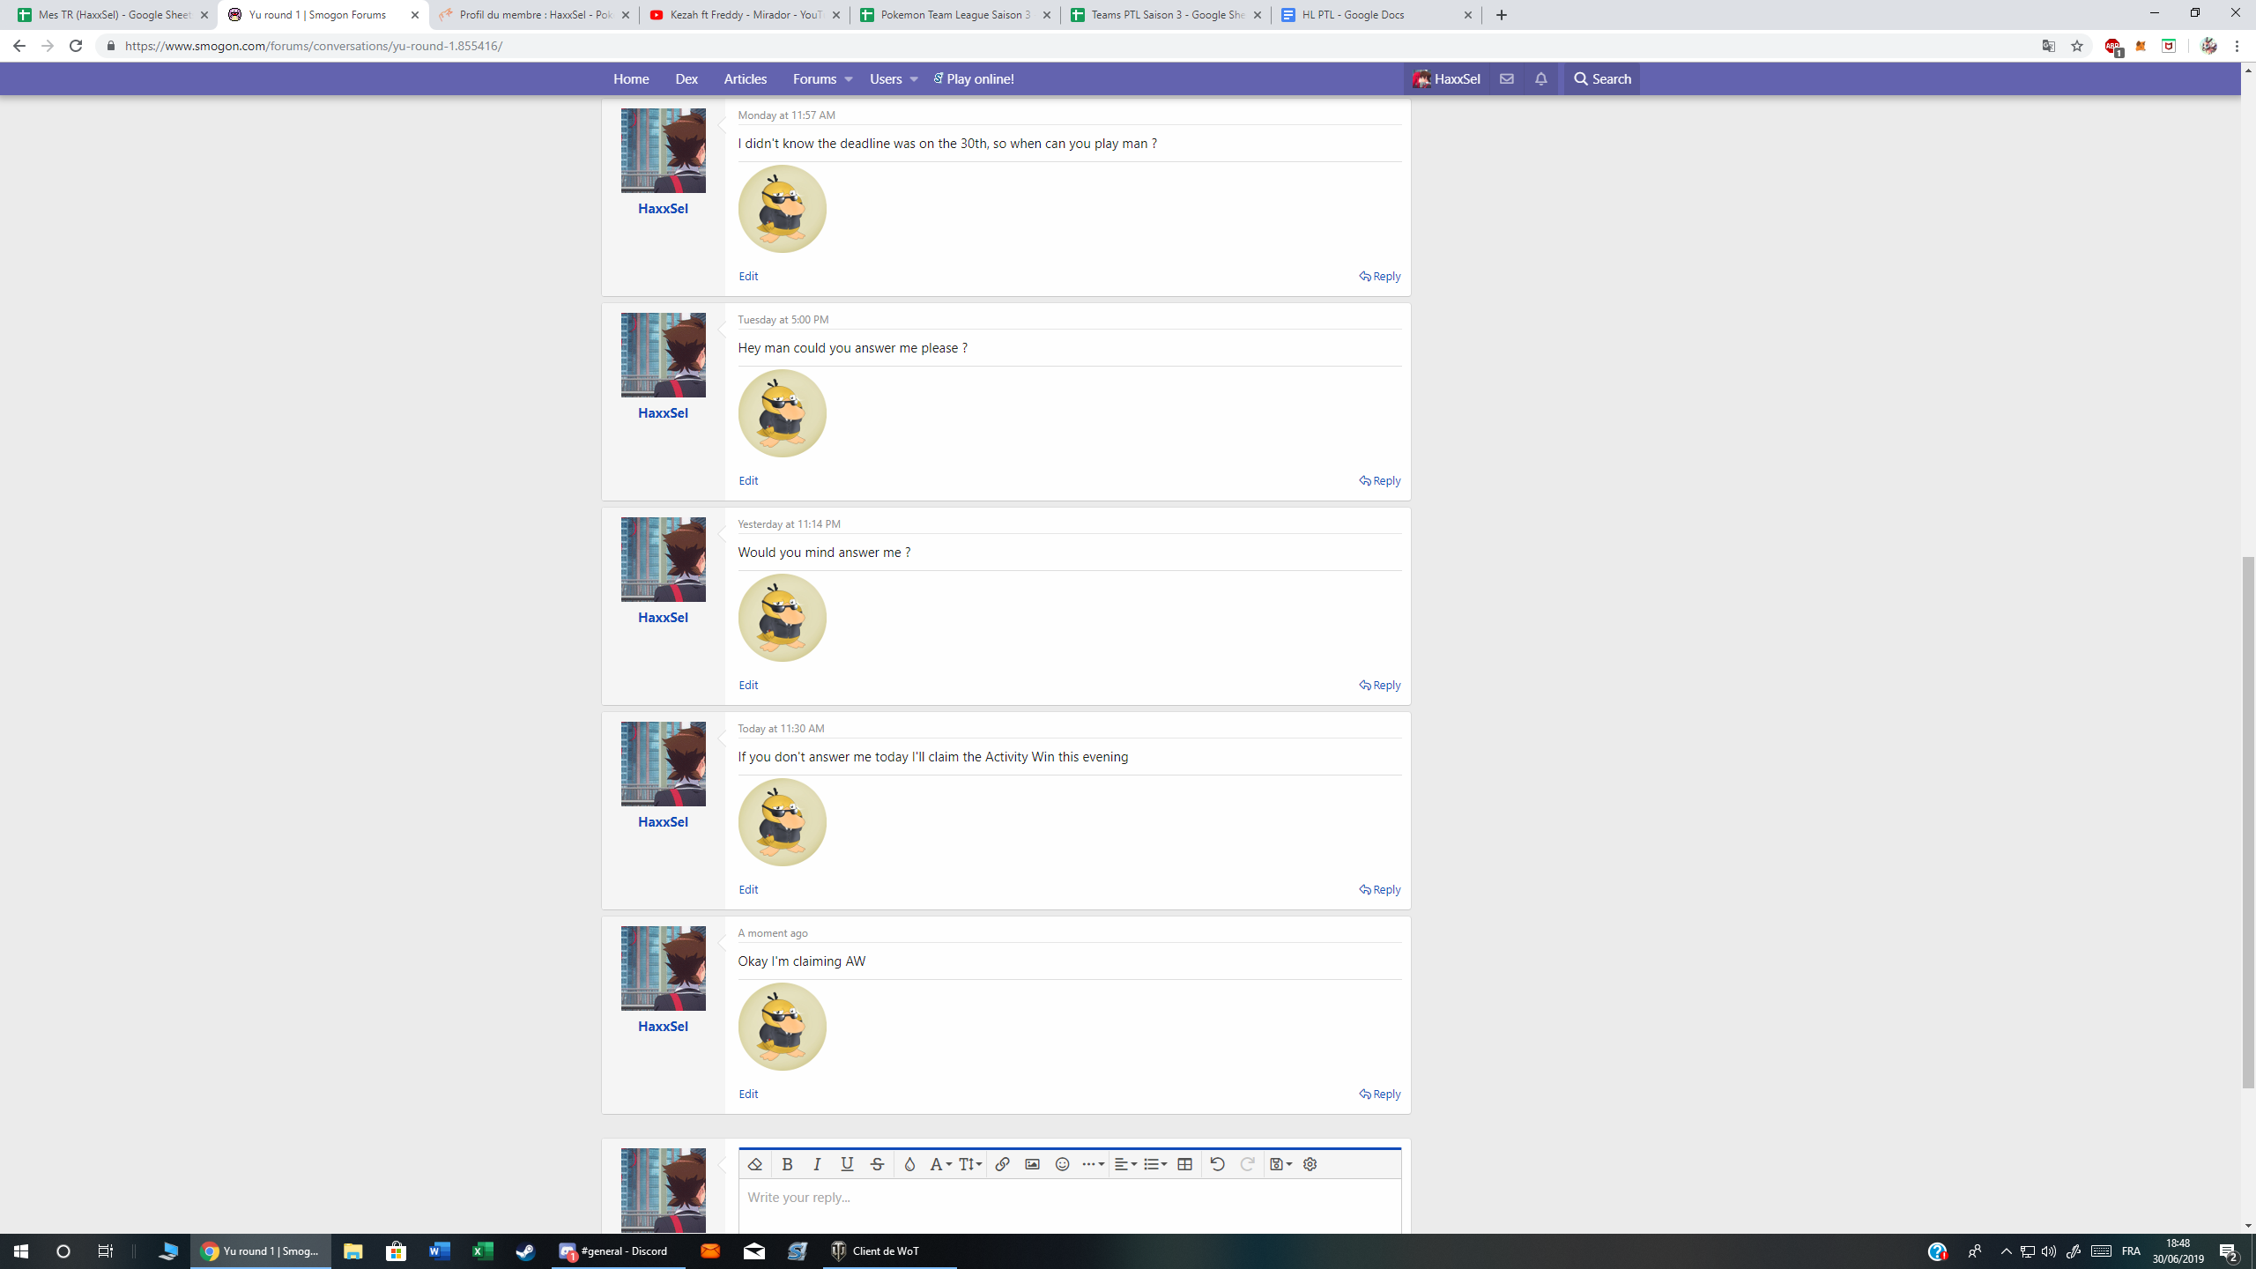Image resolution: width=2256 pixels, height=1269 pixels.
Task: Open the smilies emoji picker
Action: pyautogui.click(x=1062, y=1164)
